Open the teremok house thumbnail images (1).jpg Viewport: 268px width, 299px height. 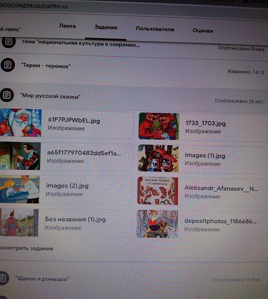pos(158,158)
